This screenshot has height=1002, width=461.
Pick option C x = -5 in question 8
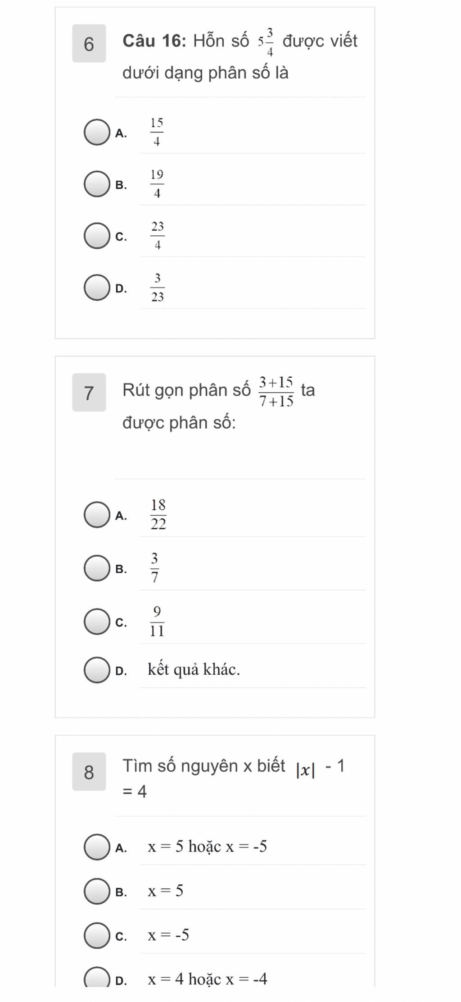97,936
